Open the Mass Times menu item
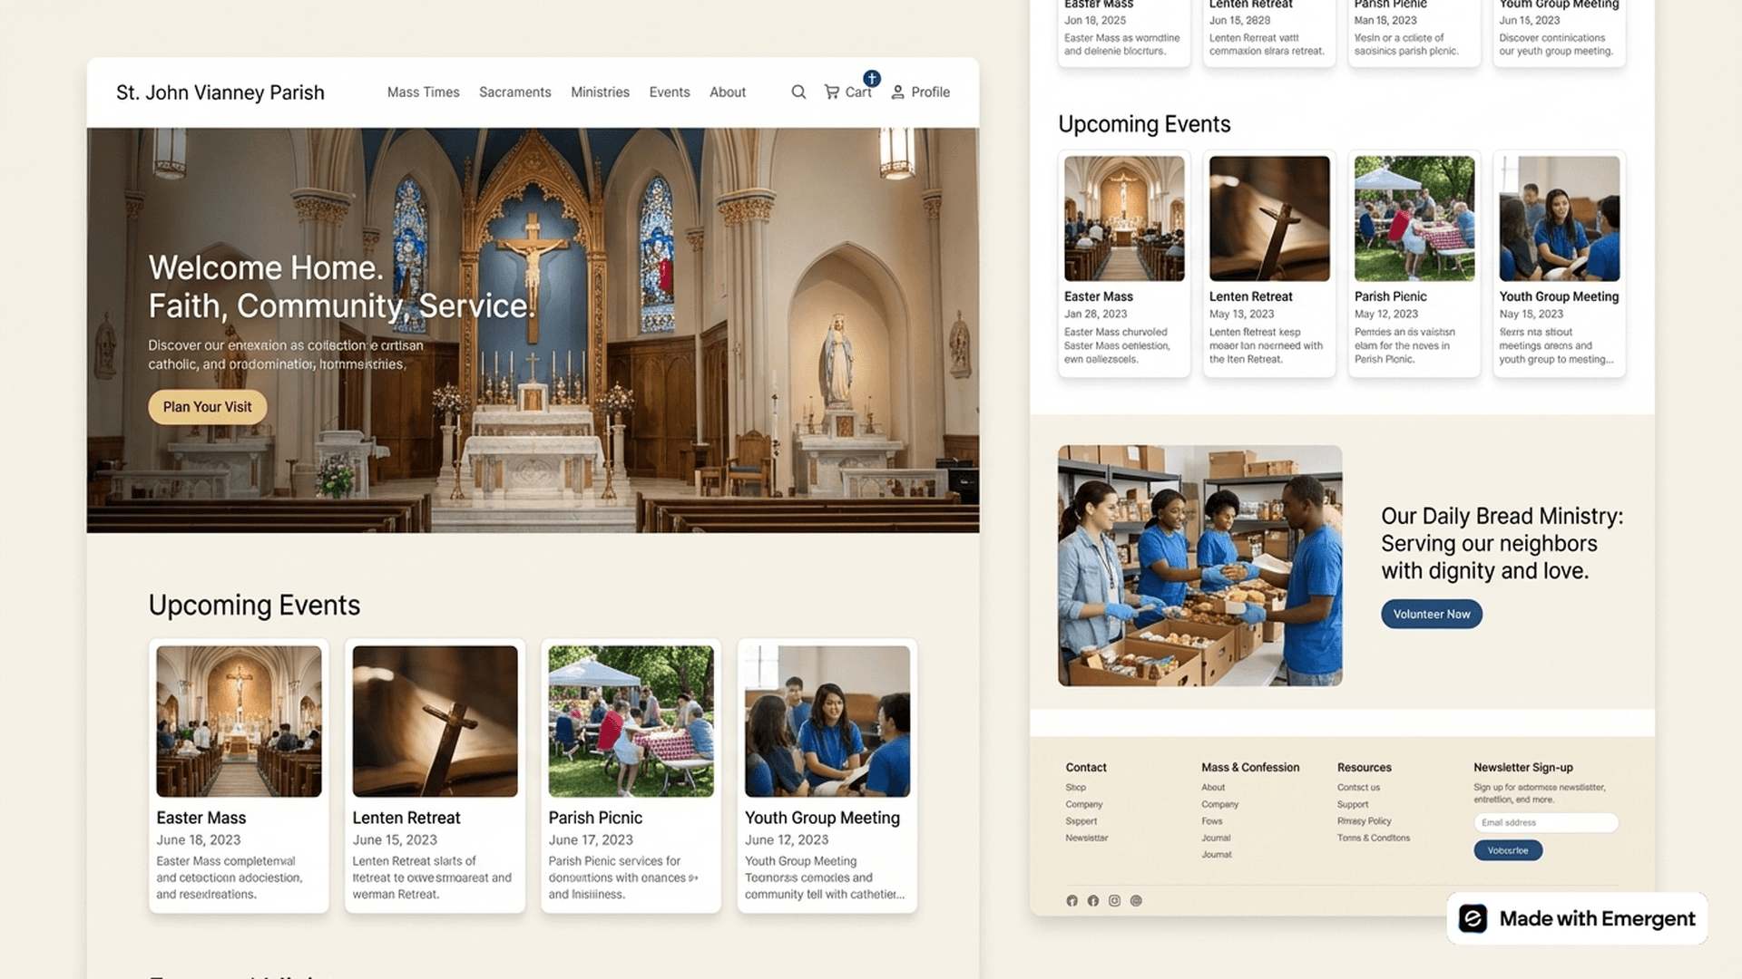The width and height of the screenshot is (1742, 979). [423, 92]
